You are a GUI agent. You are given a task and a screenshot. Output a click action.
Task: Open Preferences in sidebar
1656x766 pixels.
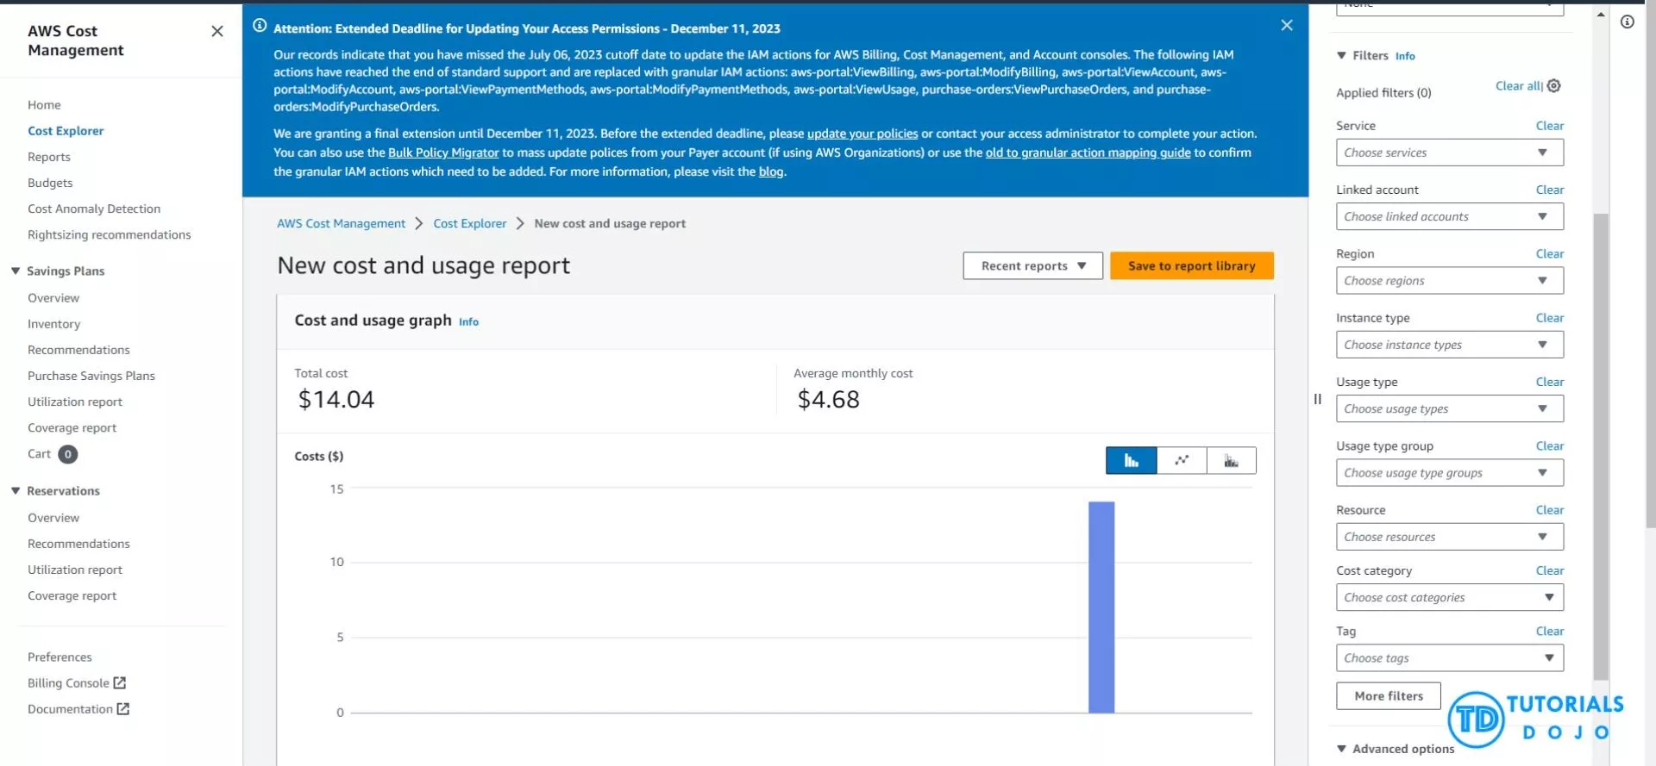[x=60, y=657]
